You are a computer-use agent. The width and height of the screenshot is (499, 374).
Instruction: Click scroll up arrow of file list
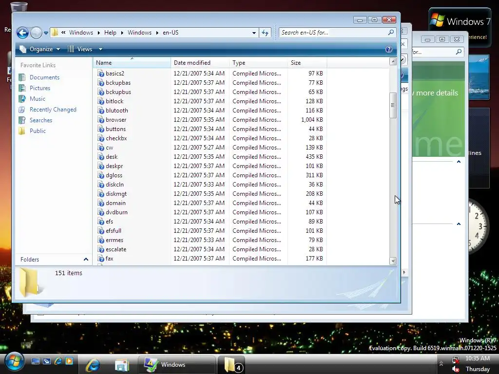[x=393, y=61]
